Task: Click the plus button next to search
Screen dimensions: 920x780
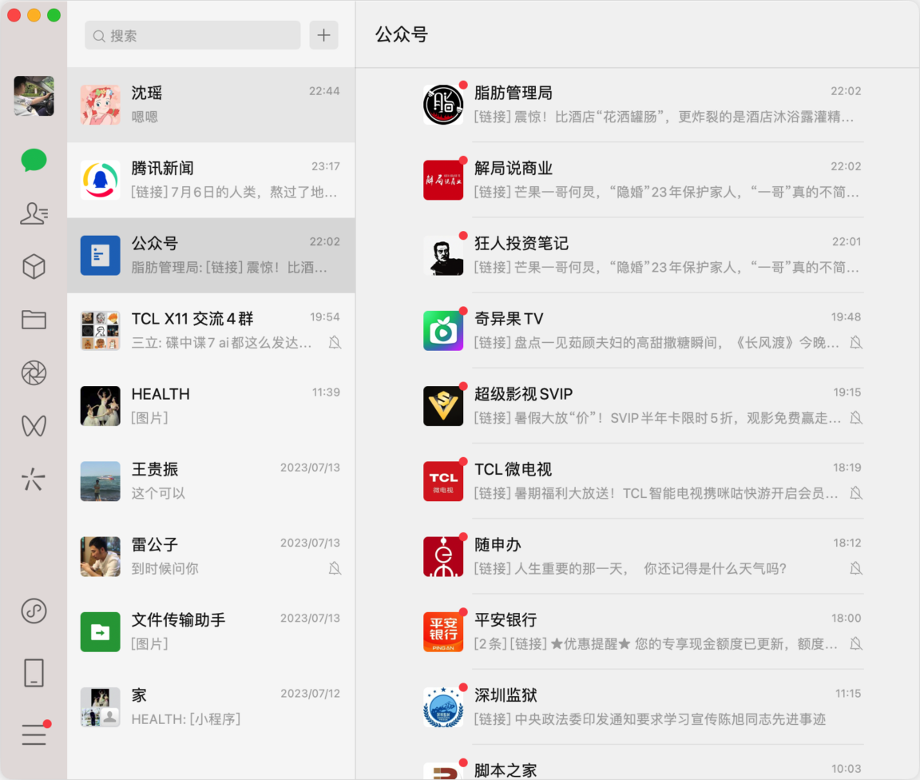Action: 324,36
